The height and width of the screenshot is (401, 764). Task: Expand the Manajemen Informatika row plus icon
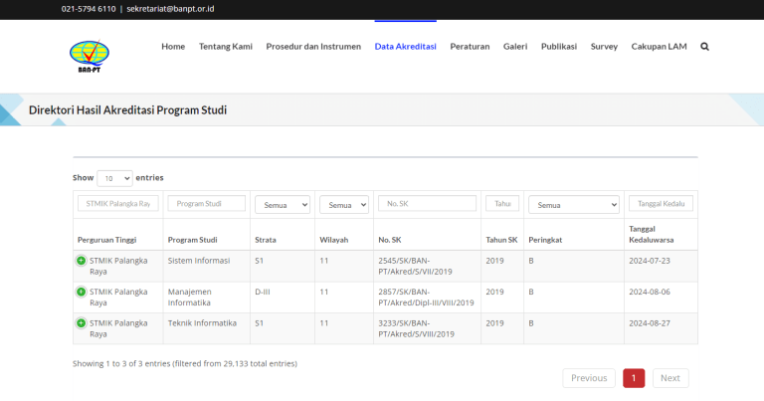point(82,293)
